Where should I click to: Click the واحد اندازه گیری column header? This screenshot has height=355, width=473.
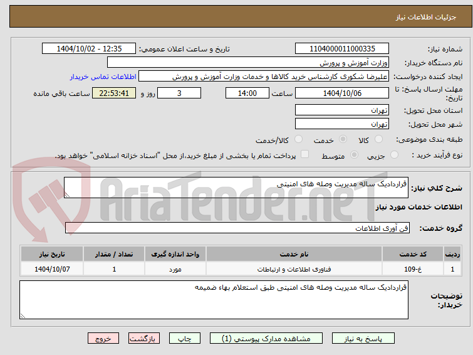pos(175,254)
